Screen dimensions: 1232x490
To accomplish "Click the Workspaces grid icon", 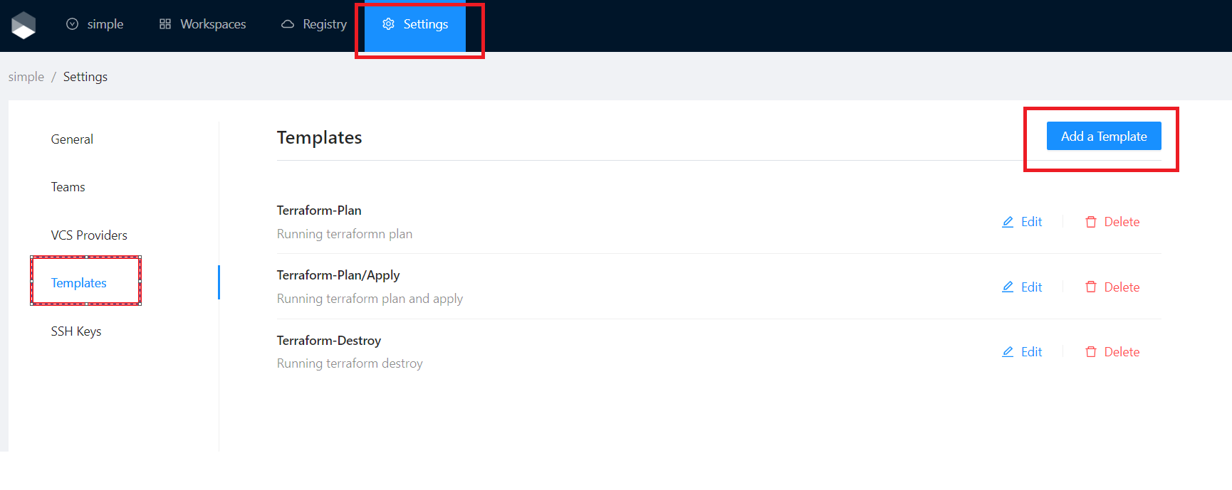I will click(x=165, y=24).
